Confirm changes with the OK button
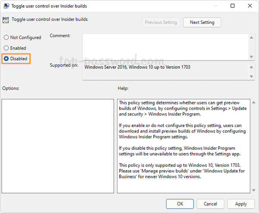 (180, 203)
